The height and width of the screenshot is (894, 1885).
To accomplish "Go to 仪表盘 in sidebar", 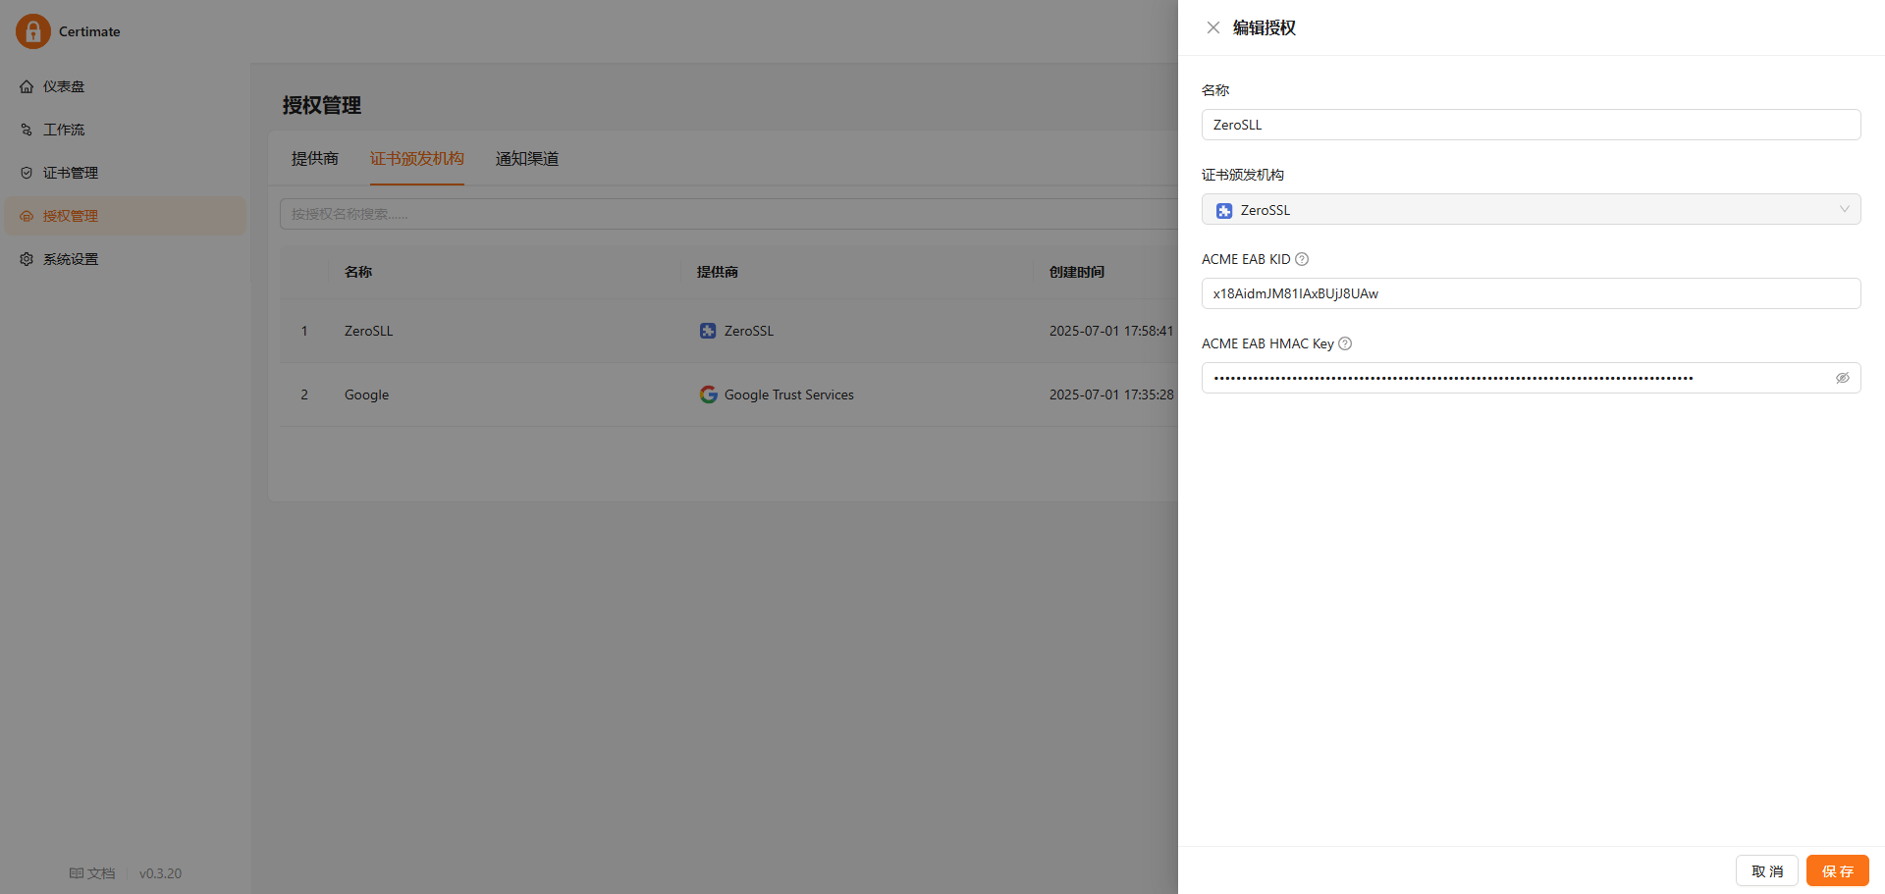I will (x=126, y=86).
